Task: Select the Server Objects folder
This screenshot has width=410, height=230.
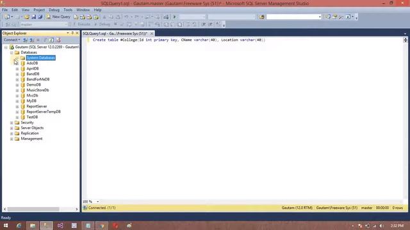Action: (32, 128)
